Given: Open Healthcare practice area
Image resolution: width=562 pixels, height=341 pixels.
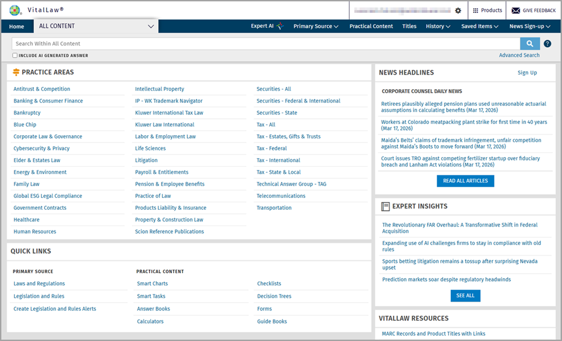Looking at the screenshot, I should (26, 220).
